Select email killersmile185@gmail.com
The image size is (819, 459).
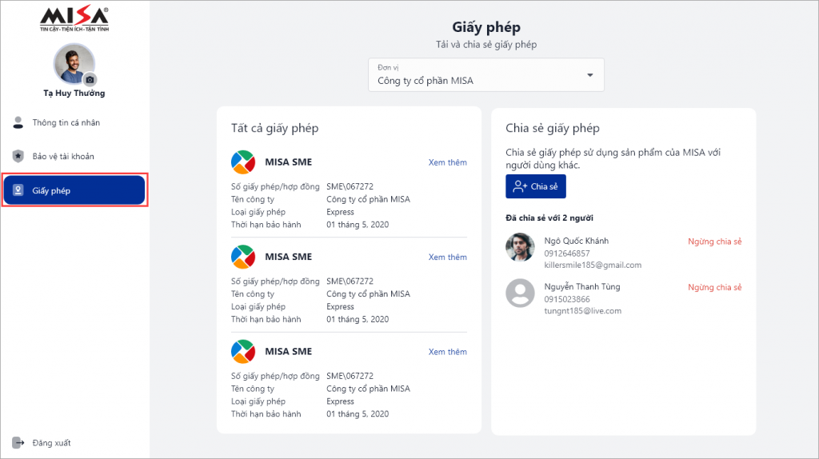coord(593,265)
